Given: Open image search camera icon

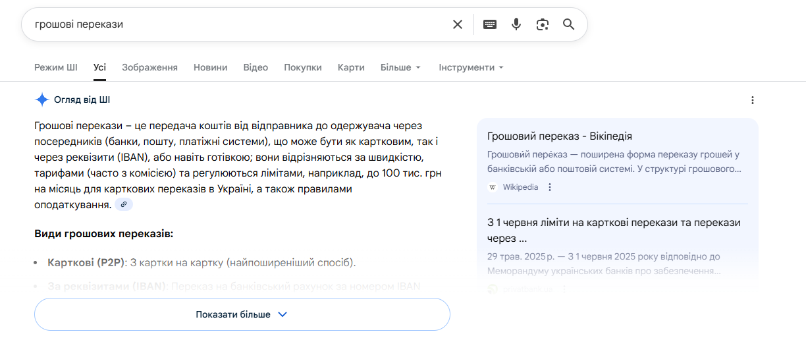Looking at the screenshot, I should click(x=543, y=24).
